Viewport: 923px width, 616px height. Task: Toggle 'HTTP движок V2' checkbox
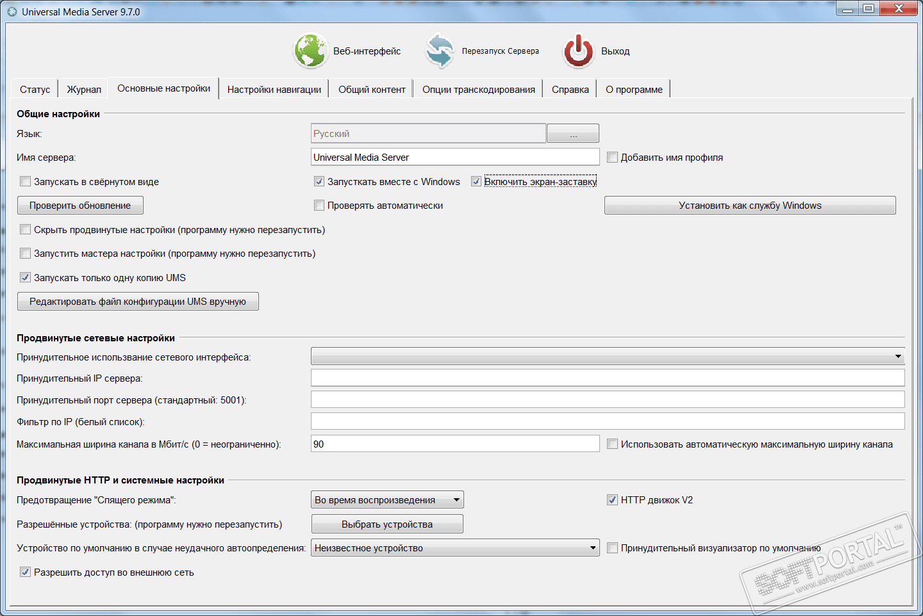(612, 500)
